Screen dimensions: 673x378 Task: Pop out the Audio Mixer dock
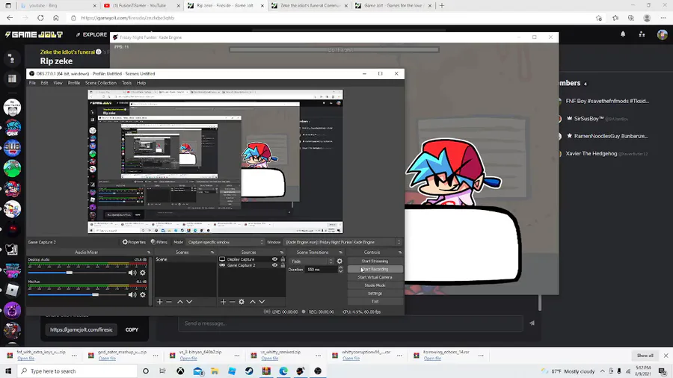click(x=149, y=252)
